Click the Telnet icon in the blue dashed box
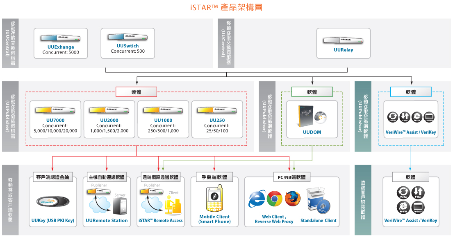Viewport: 453px width, 237px height. 429,117
